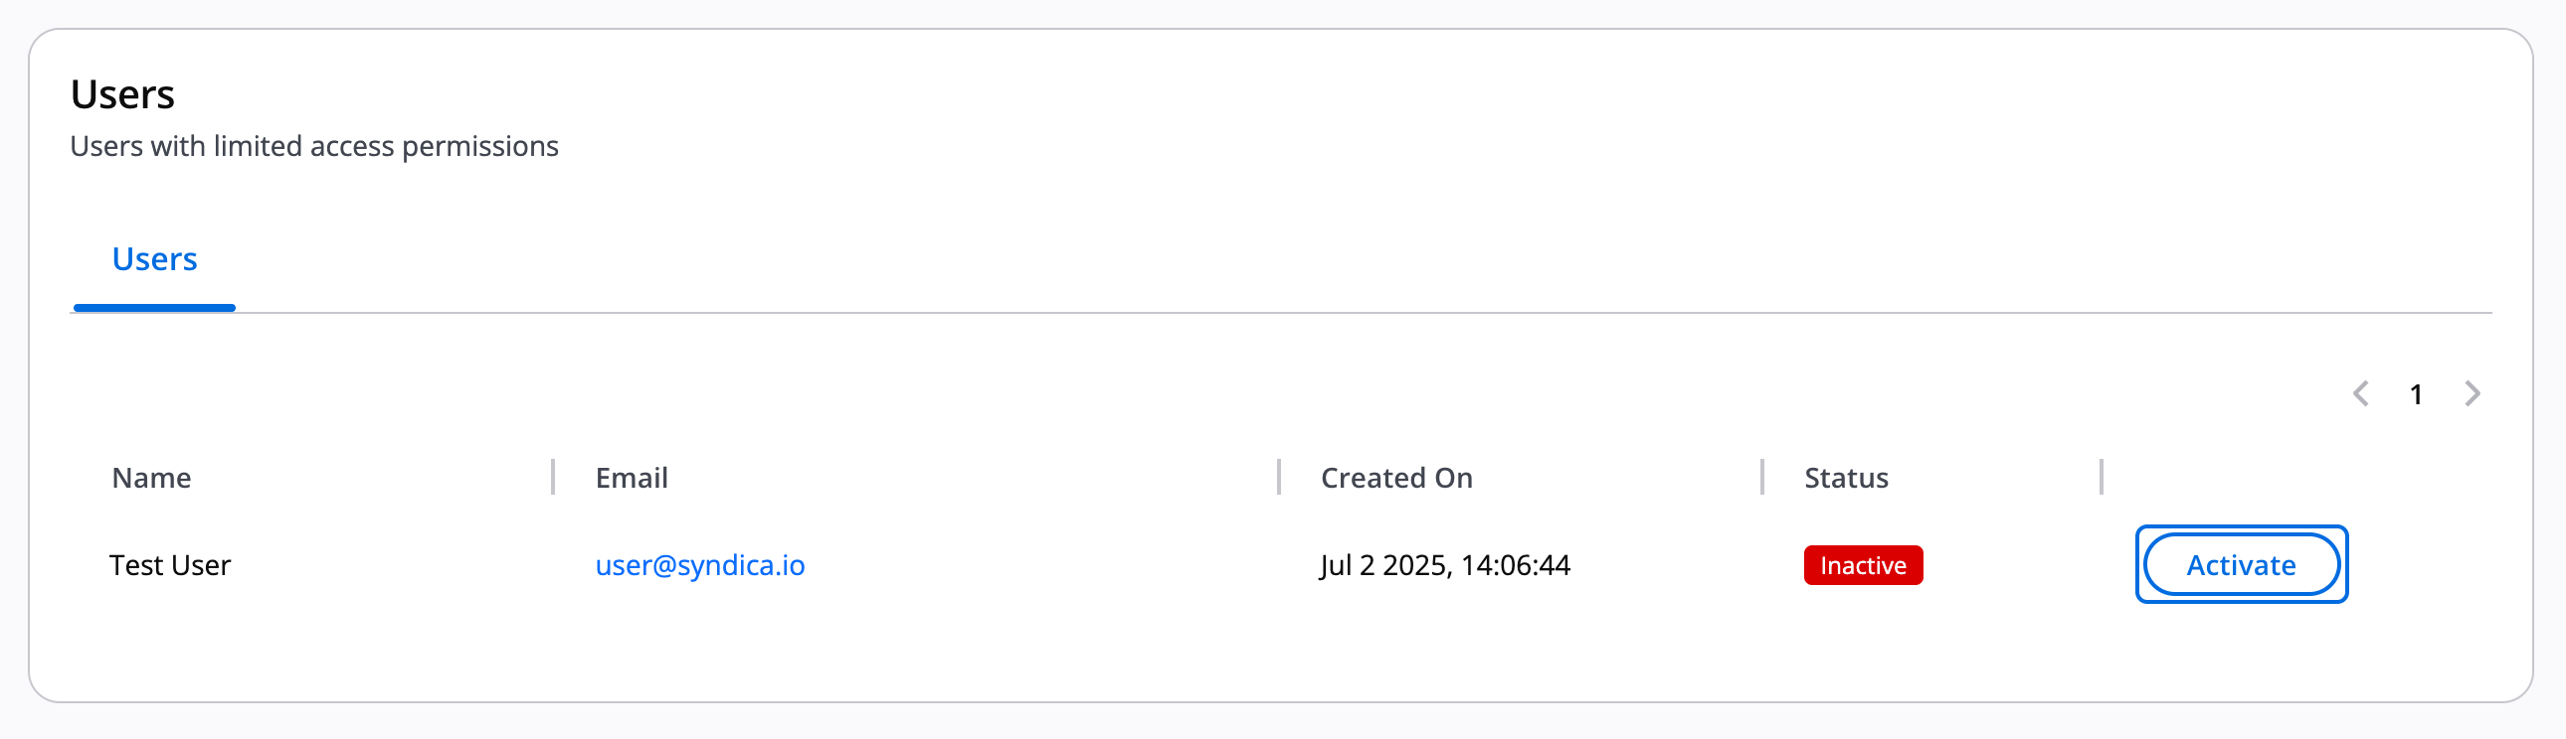Click the Jul 2 2025 created date
This screenshot has width=2566, height=739.
1444,565
